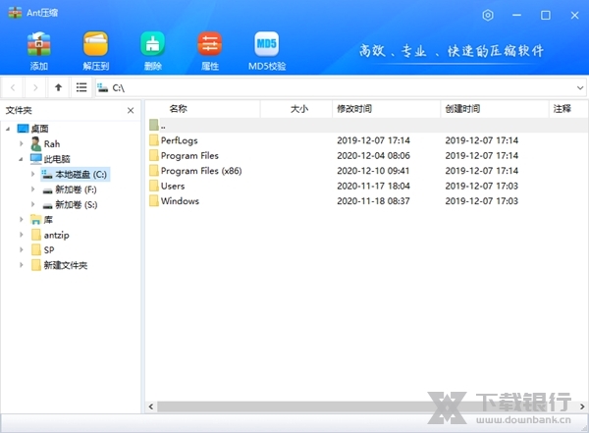589x433 pixels.
Task: Click the Ant压缩 app logo
Action: (15, 13)
